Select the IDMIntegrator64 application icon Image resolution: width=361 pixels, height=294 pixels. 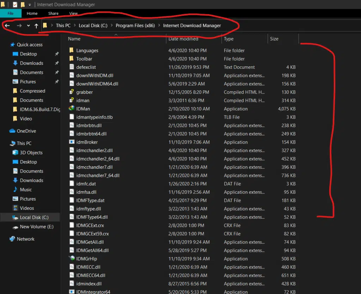pos(72,292)
